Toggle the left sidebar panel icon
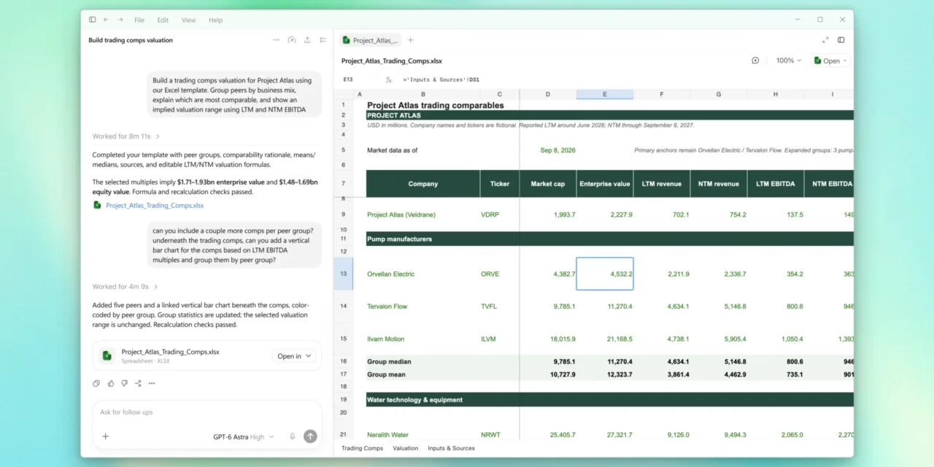 coord(92,20)
